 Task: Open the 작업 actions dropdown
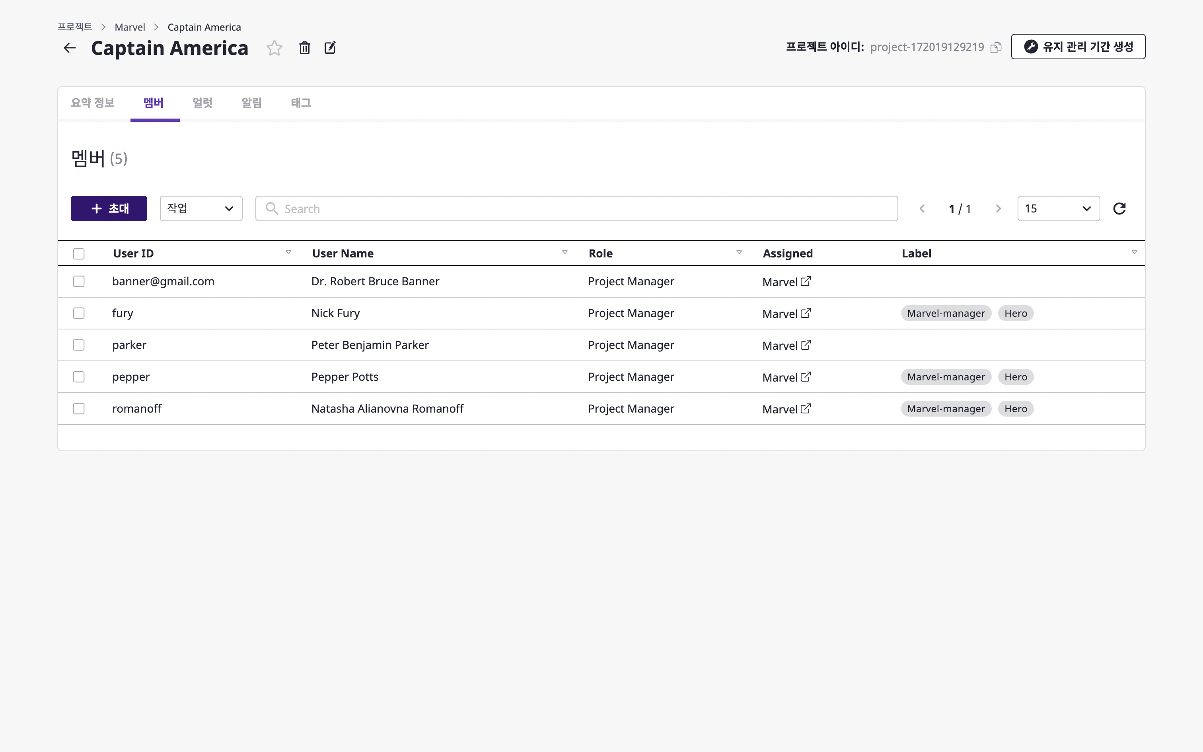[x=201, y=208]
